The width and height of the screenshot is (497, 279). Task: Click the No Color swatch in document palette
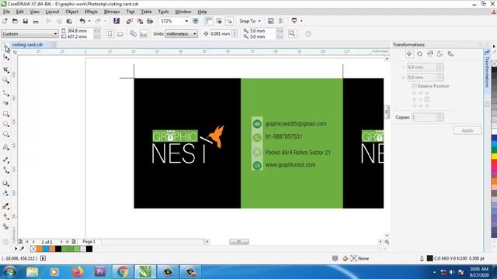tap(33, 249)
